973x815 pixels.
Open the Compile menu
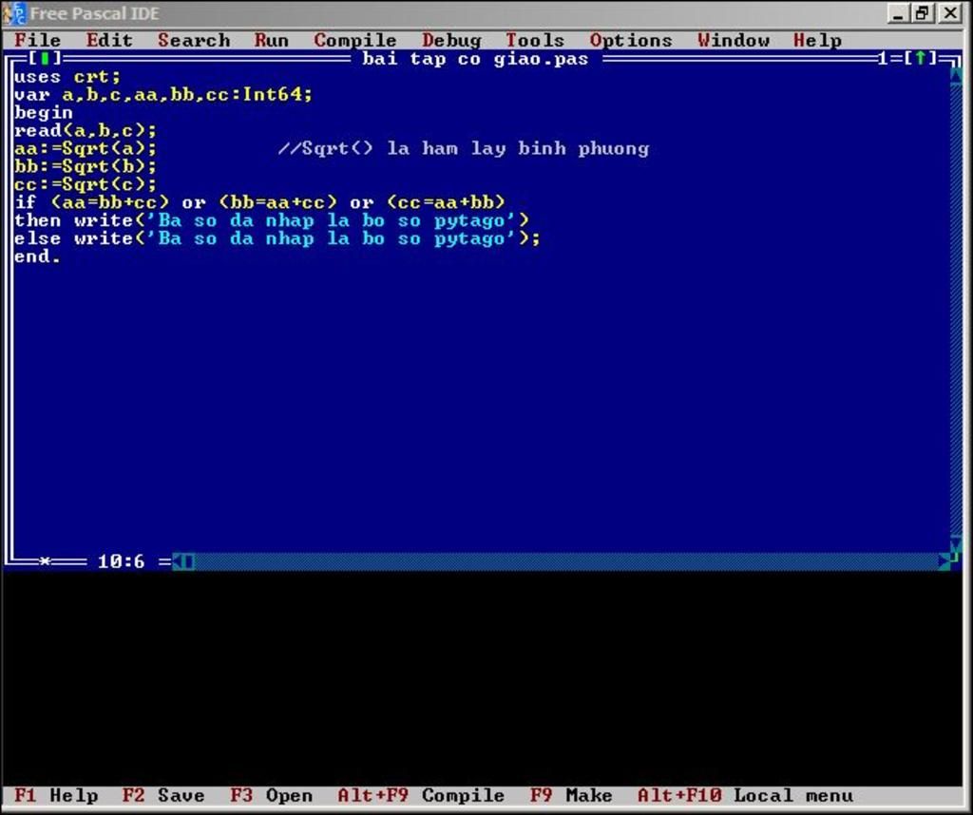coord(355,40)
